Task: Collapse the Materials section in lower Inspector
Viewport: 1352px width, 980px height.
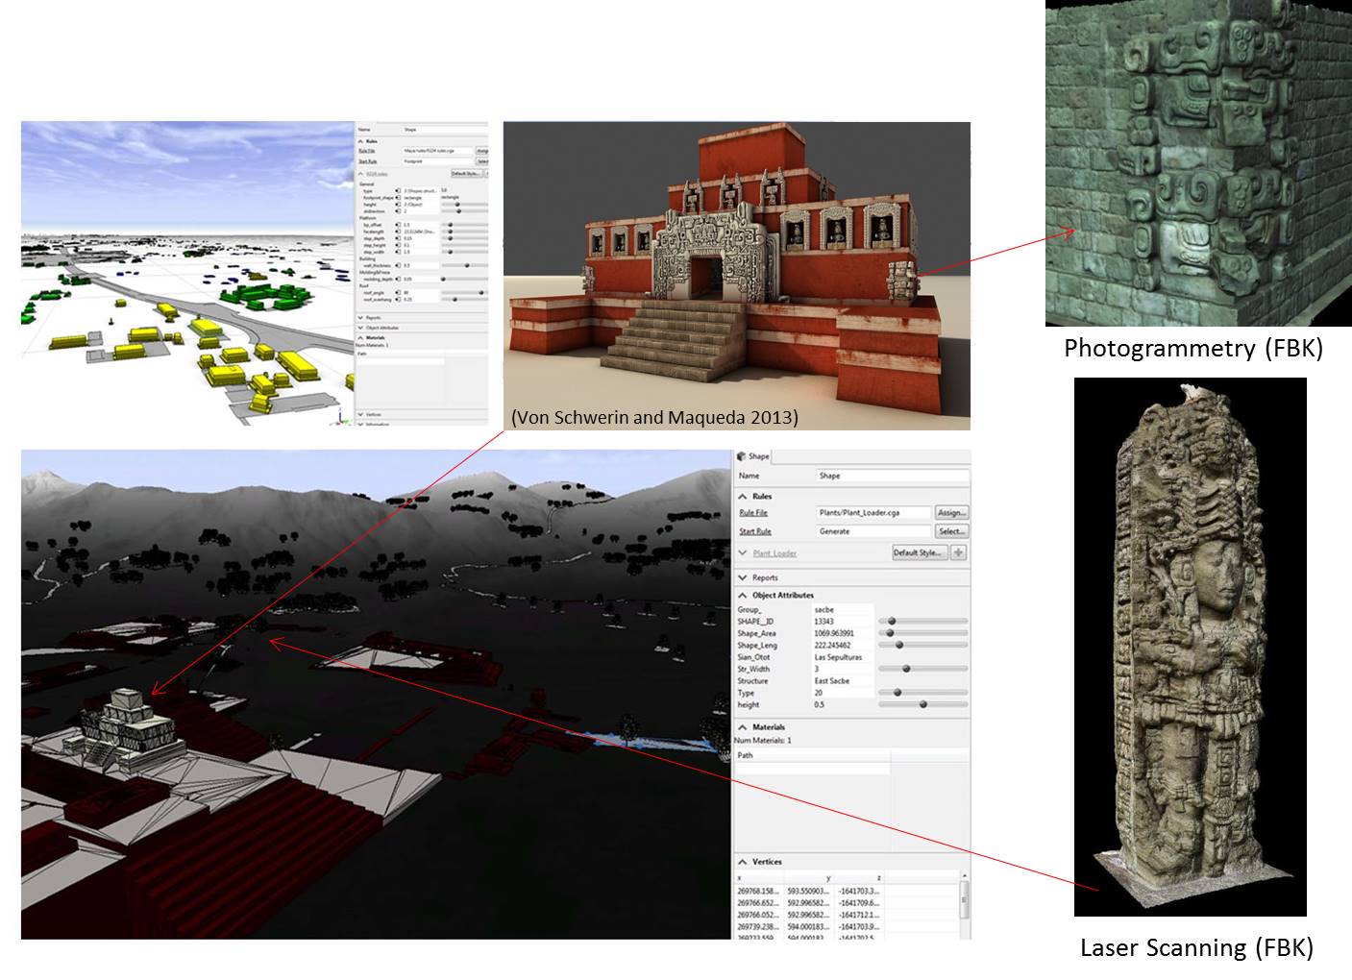Action: click(x=743, y=727)
